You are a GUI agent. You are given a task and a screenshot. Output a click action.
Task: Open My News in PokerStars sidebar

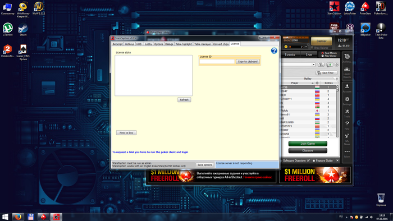[x=347, y=140]
